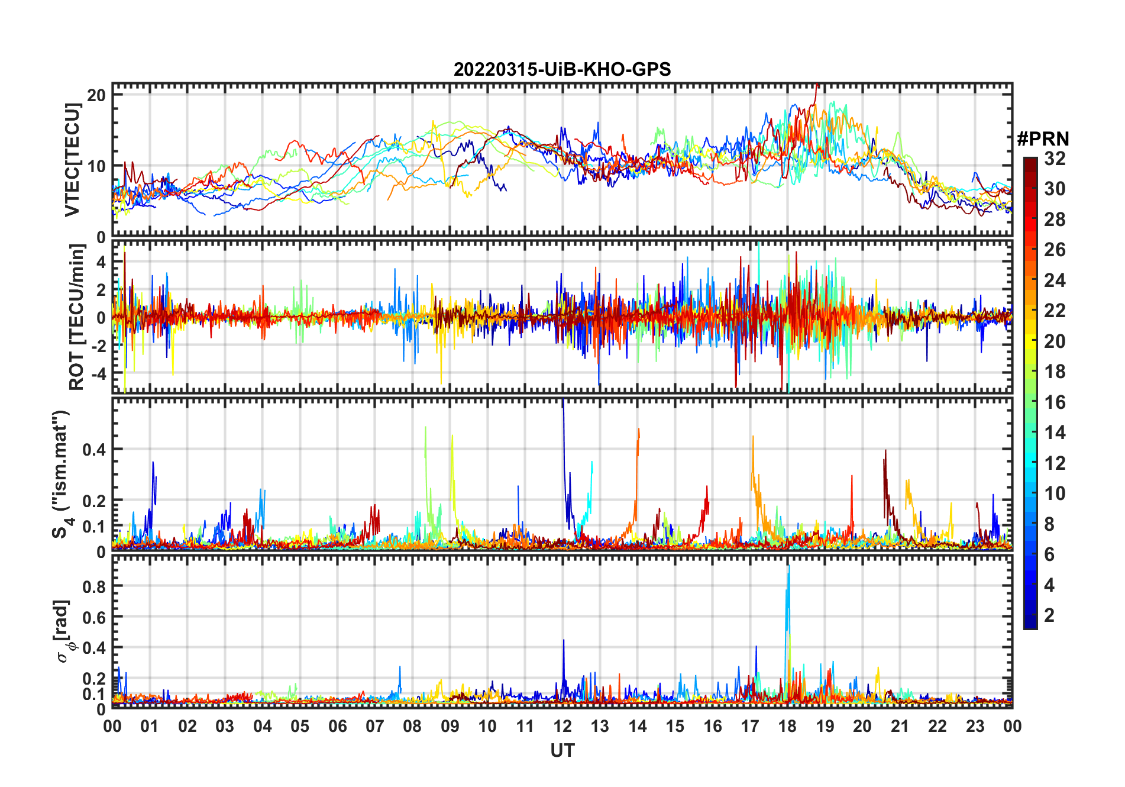Viewport: 1125px width, 787px height.
Task: Click the S4 ("ism.mat") y-axis label
Action: point(61,475)
